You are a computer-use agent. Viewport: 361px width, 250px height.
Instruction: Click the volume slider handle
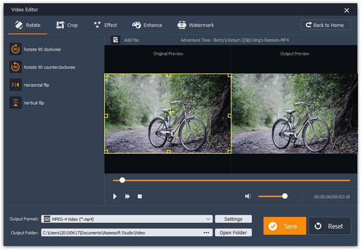tap(285, 196)
